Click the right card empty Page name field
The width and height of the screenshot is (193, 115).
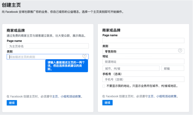(x=143, y=40)
